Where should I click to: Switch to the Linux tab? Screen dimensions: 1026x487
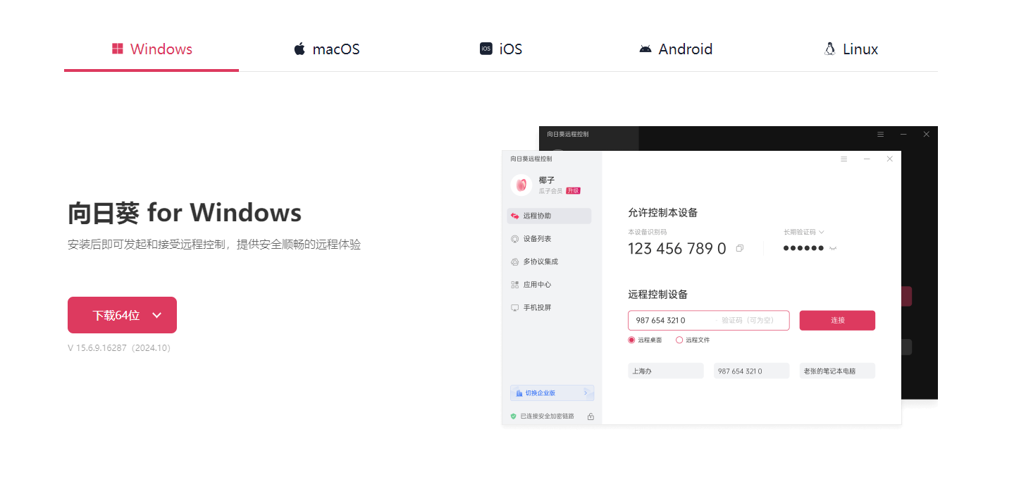[x=851, y=49]
